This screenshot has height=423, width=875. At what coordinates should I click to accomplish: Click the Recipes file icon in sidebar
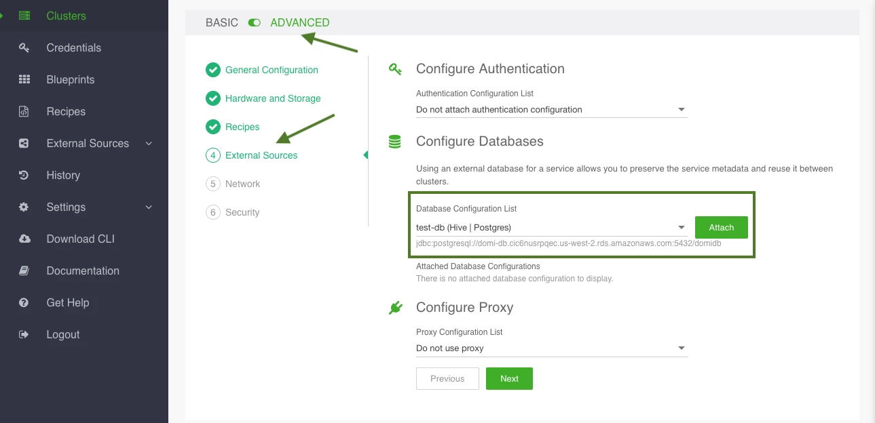click(x=24, y=111)
